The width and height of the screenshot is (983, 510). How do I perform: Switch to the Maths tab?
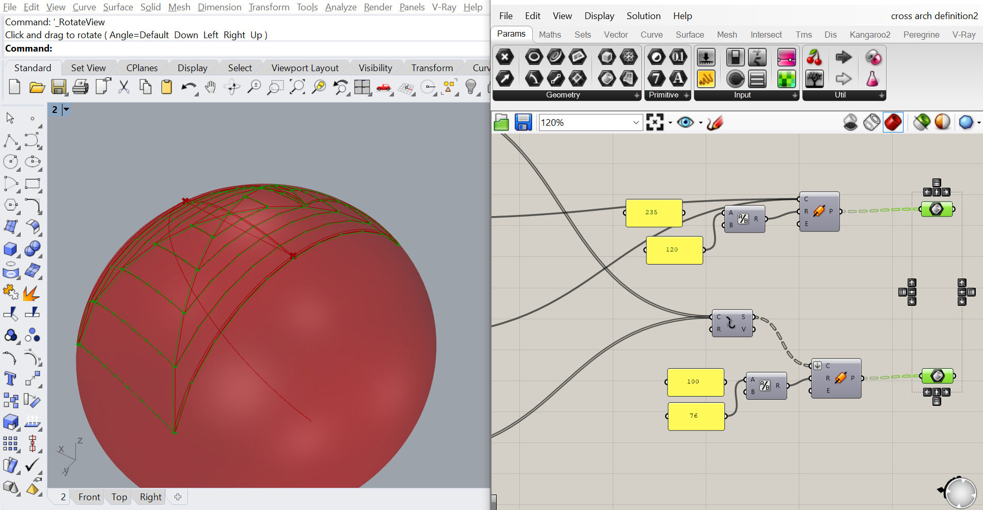(x=550, y=35)
